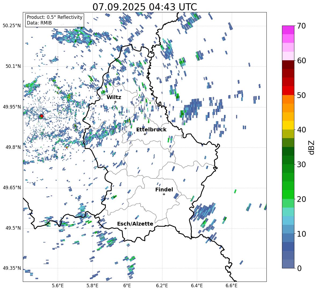This screenshot has width=318, height=291.
Task: Click the dark red 60 dBZ color band
Action: (x=288, y=65)
